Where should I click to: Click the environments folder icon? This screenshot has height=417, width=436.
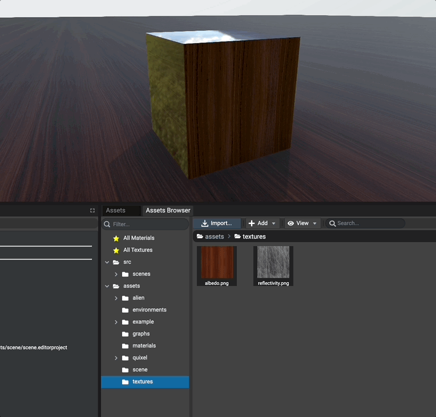coord(126,310)
